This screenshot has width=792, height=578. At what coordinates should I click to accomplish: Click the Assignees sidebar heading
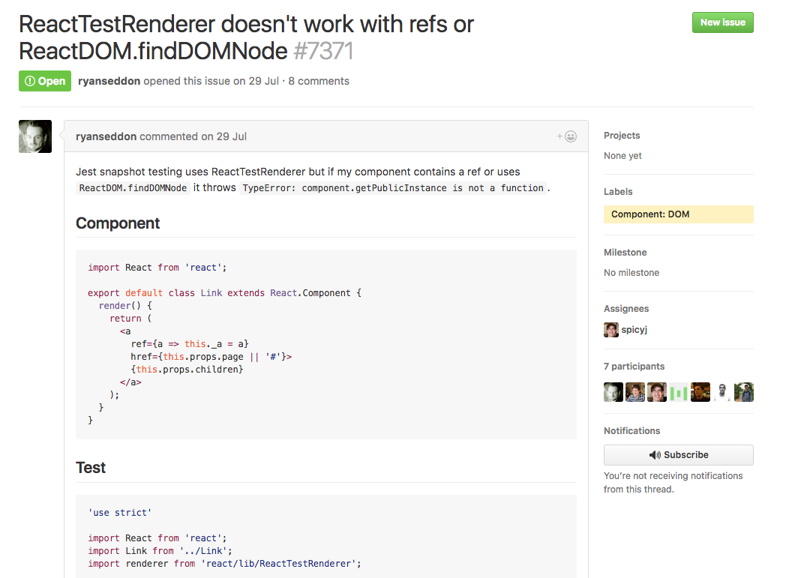(x=625, y=308)
